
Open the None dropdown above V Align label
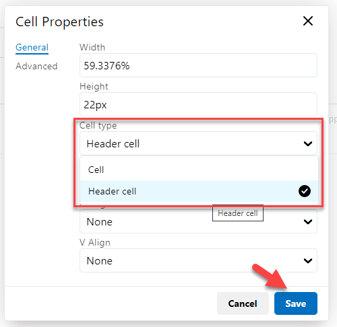click(198, 221)
